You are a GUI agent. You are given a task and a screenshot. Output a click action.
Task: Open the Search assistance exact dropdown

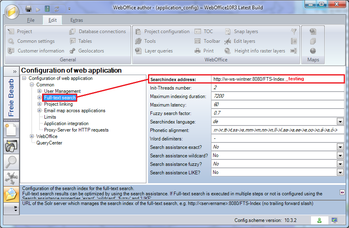340,147
